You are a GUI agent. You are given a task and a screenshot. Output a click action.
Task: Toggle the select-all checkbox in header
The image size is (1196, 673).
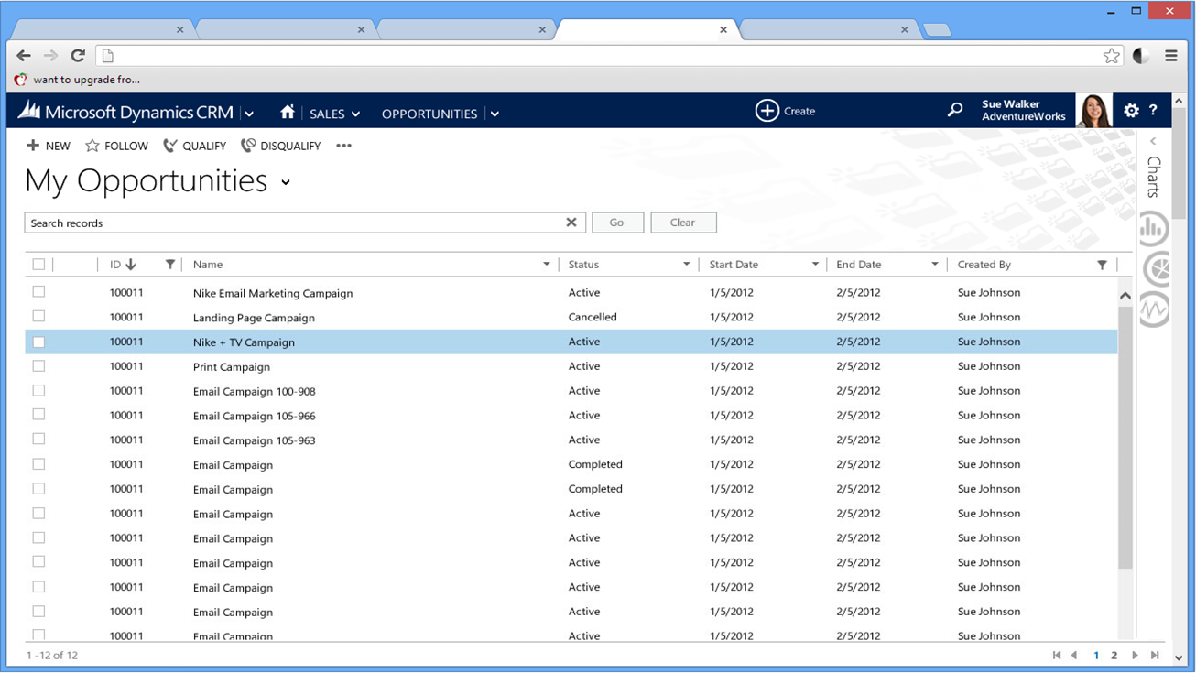[x=38, y=265]
